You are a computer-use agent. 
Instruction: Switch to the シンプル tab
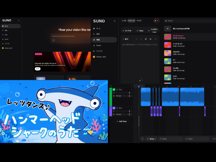(124, 21)
